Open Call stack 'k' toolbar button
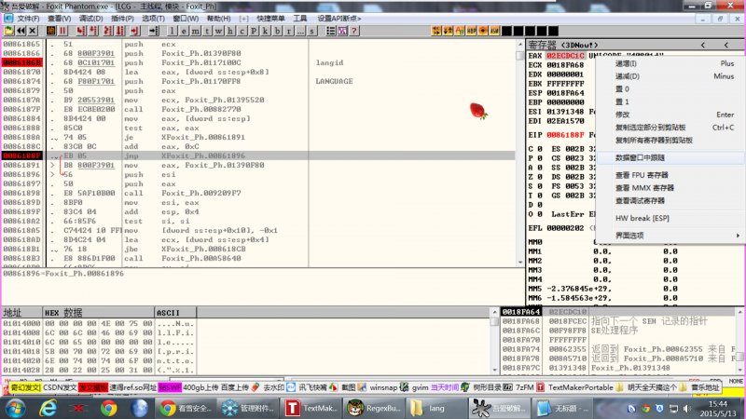Image resolution: width=746 pixels, height=419 pixels. (266, 31)
